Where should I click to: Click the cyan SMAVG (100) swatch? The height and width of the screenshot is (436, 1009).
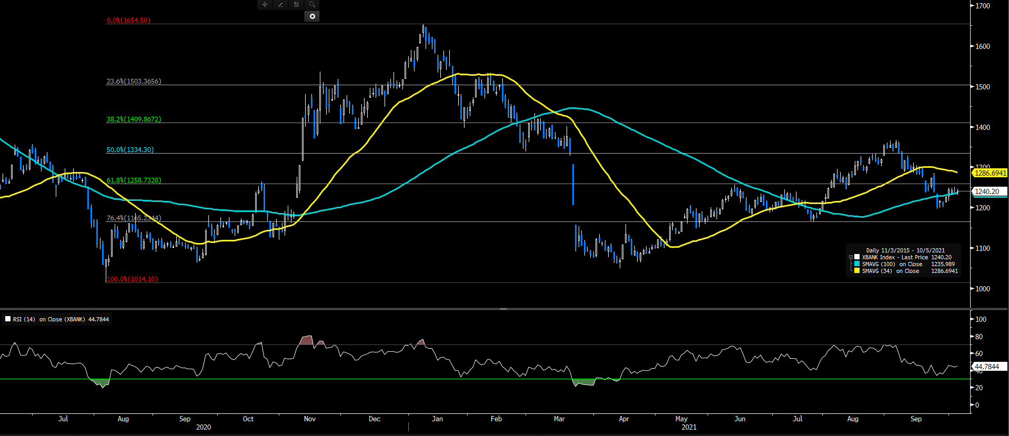[857, 264]
